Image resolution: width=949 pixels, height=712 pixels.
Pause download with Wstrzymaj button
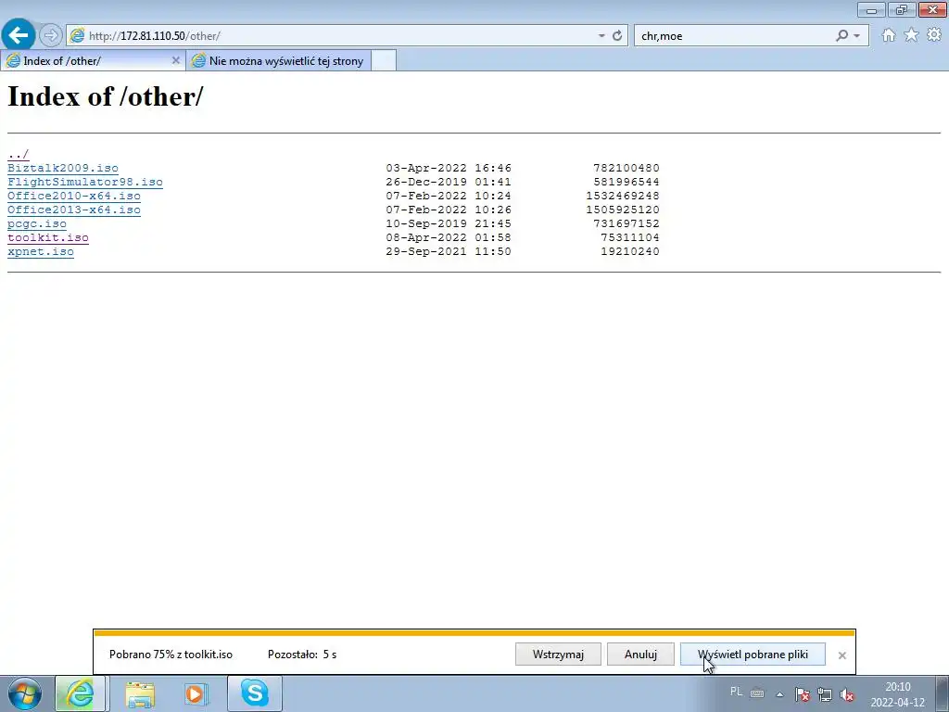click(558, 654)
